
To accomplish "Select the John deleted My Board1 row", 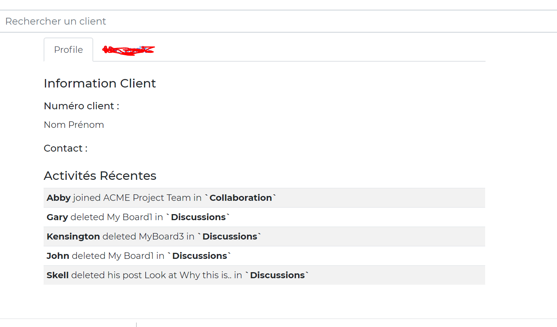I will (x=264, y=256).
